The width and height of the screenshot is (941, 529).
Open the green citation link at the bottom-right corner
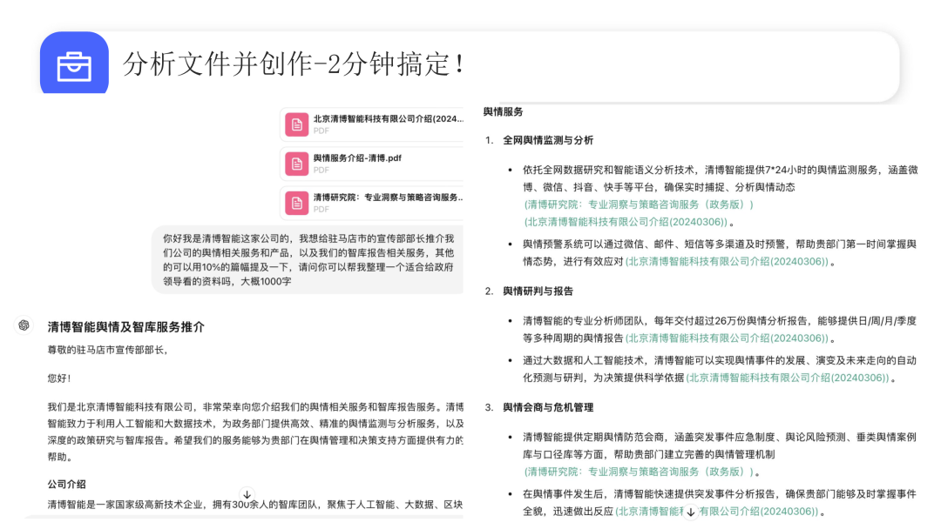click(x=767, y=512)
